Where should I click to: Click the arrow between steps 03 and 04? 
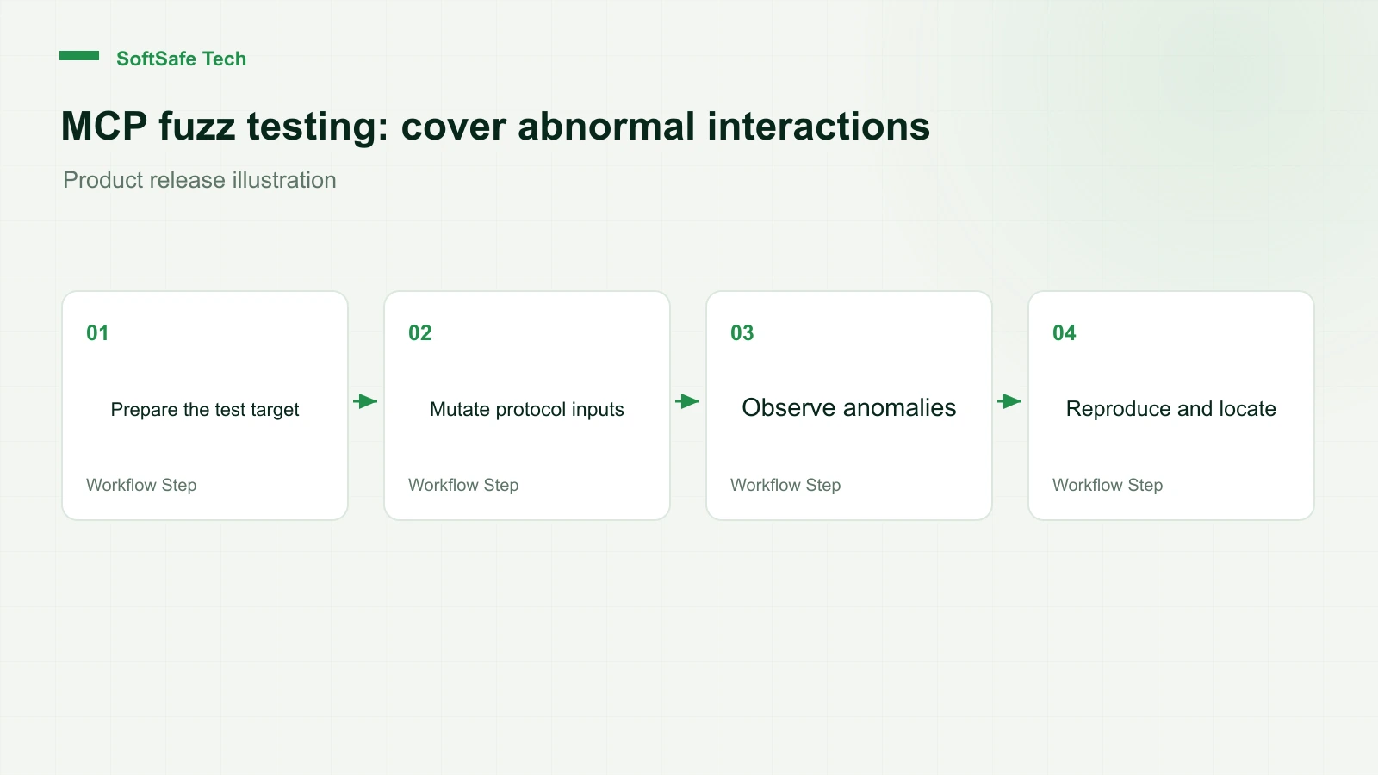tap(1010, 401)
